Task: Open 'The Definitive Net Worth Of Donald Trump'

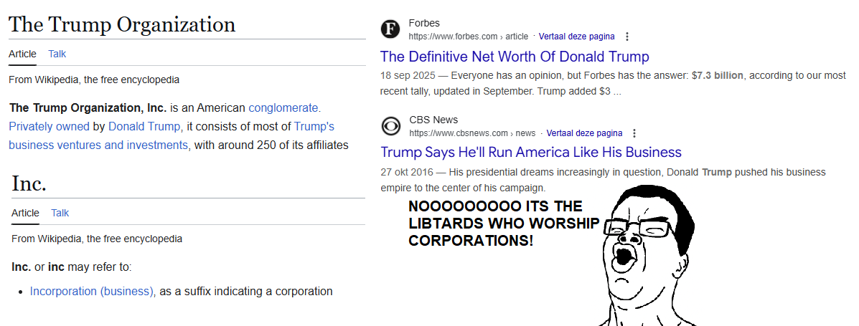Action: click(515, 57)
